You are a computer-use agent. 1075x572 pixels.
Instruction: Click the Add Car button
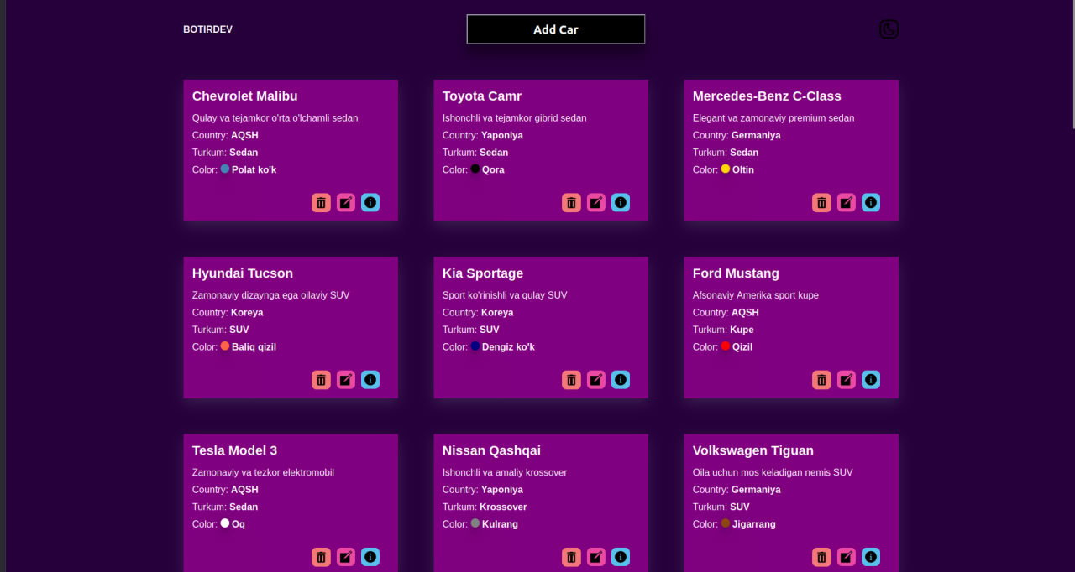(x=556, y=29)
